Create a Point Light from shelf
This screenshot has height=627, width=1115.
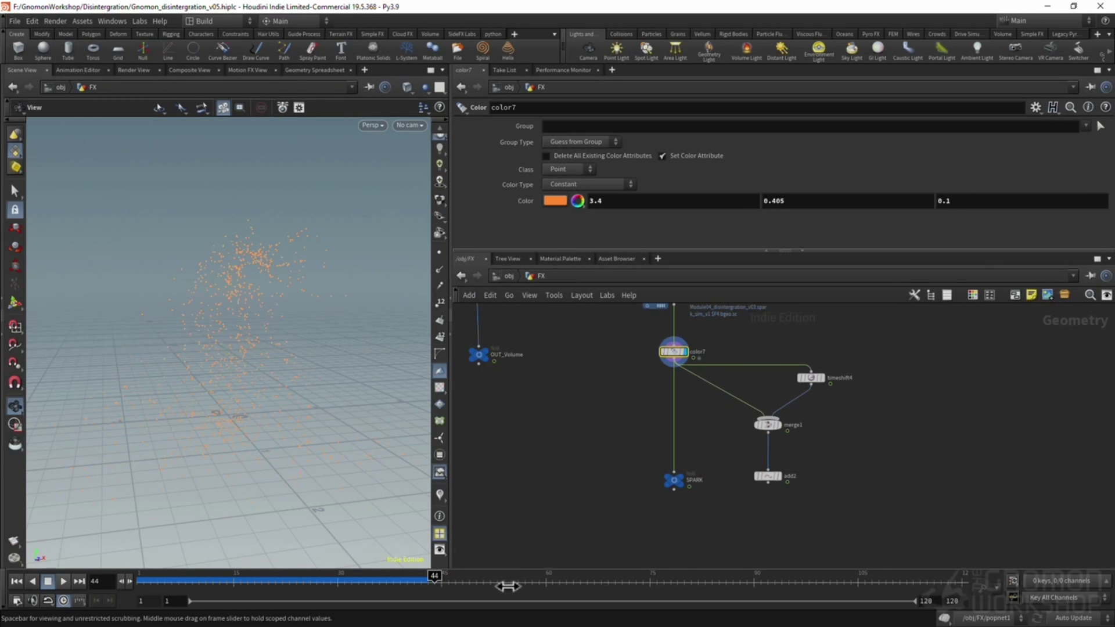point(616,50)
